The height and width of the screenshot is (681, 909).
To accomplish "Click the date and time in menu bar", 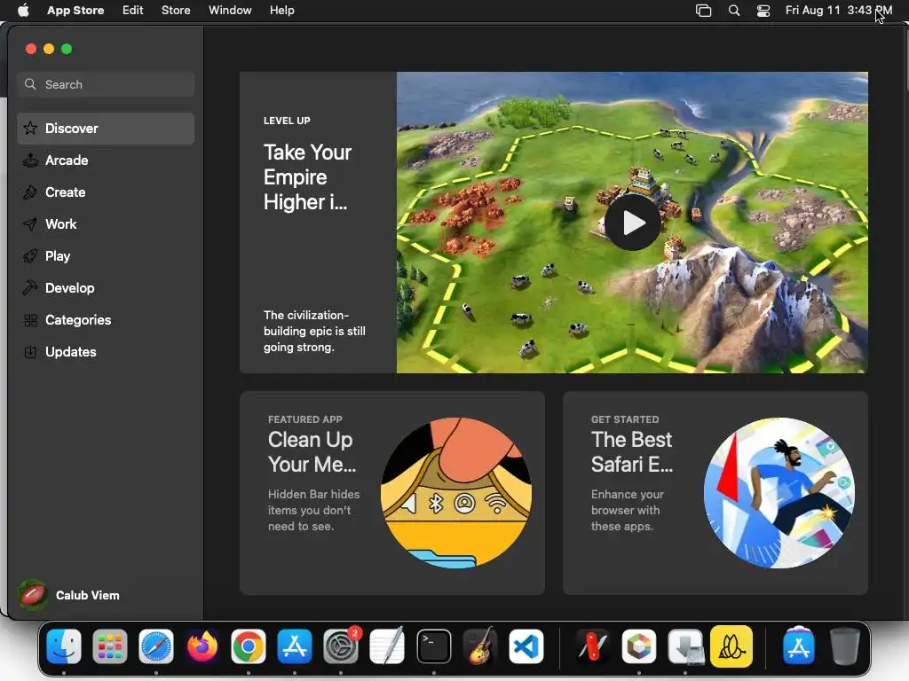I will tap(838, 11).
